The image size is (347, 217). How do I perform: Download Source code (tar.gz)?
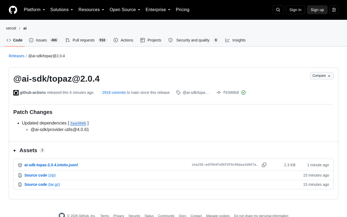pyautogui.click(x=42, y=184)
